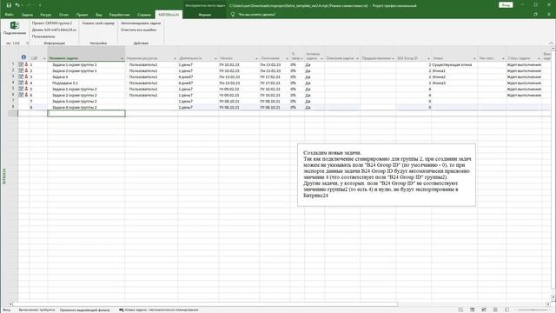Screen dimensions: 556x313
Task: Click the first view shortcut icon in status bar
Action: coord(460,310)
